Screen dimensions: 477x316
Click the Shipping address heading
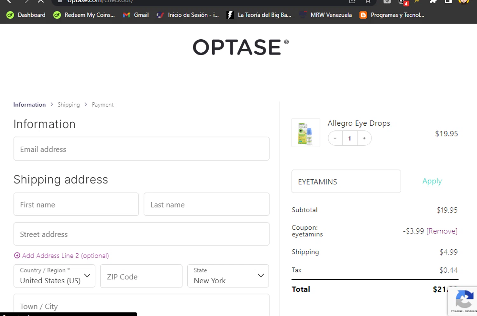coord(61,180)
